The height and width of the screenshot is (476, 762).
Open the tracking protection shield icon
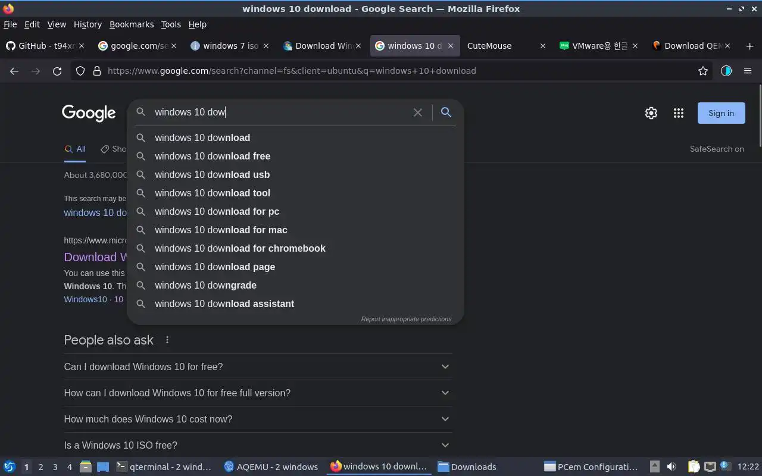click(x=80, y=71)
